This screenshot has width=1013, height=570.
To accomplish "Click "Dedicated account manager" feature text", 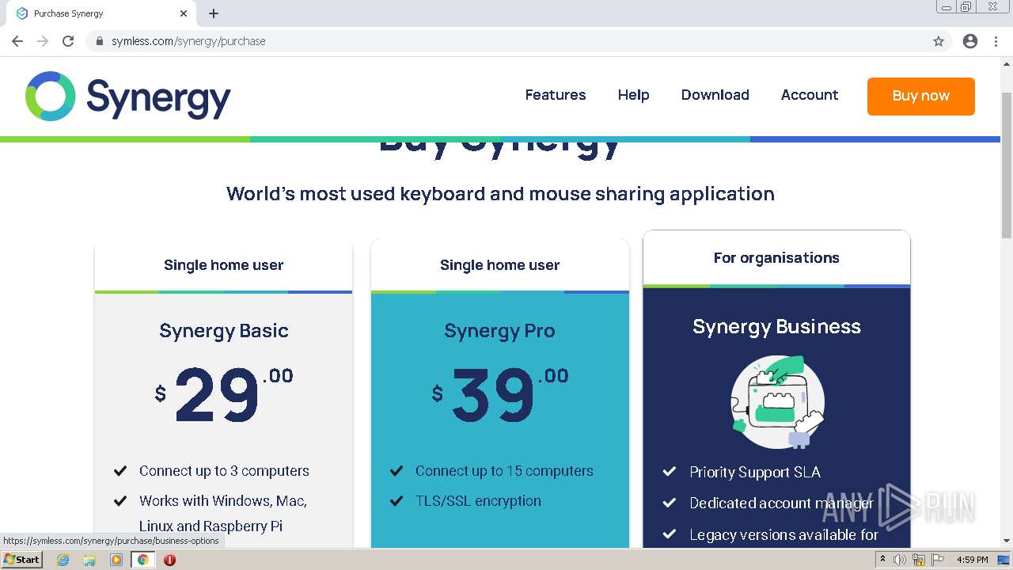I will [782, 503].
